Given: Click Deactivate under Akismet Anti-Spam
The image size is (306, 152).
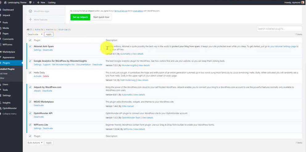Looking at the screenshot, I should [x=48, y=50].
